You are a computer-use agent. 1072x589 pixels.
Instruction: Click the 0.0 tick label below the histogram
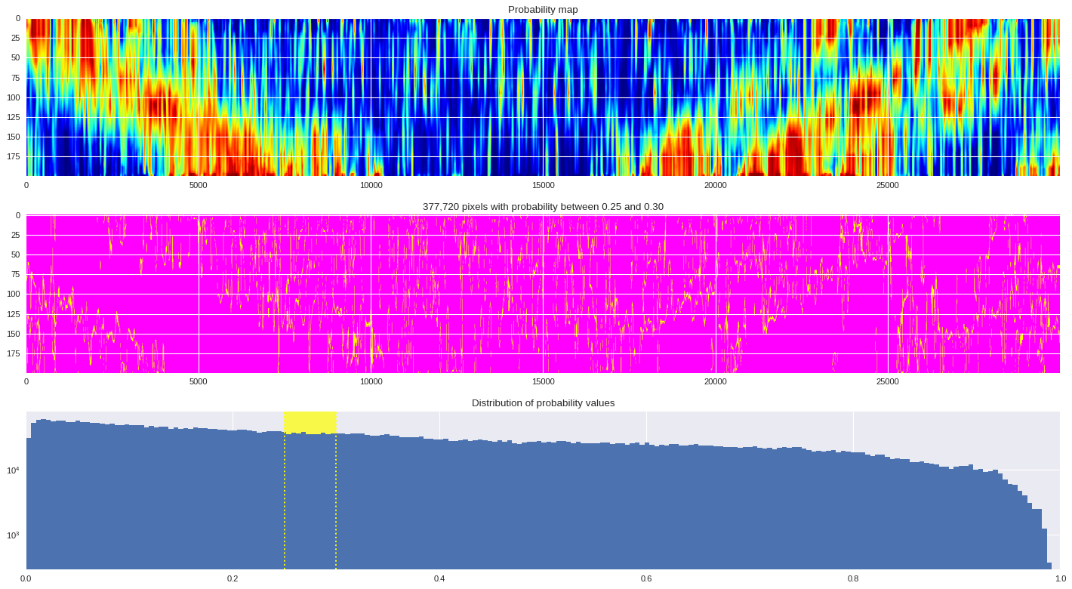point(26,579)
